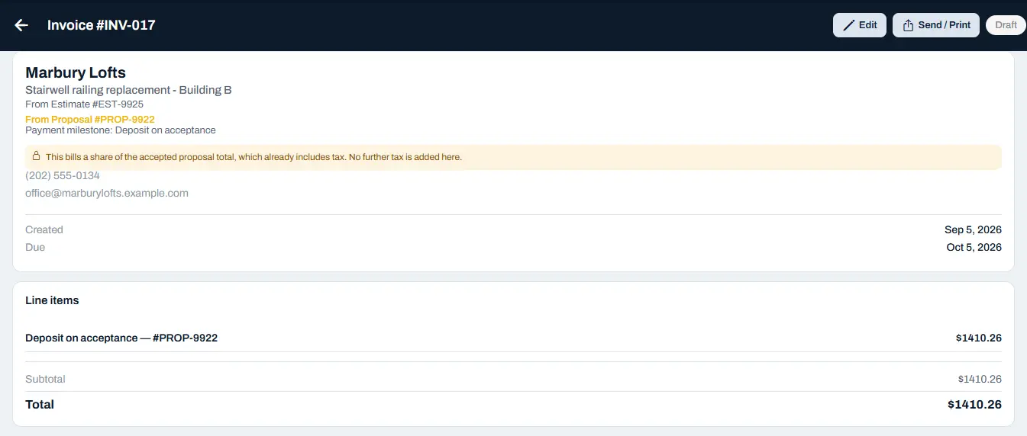This screenshot has width=1027, height=436.
Task: Click the Created label
Action: (44, 229)
